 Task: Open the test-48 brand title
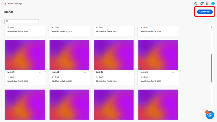tap(55, 72)
